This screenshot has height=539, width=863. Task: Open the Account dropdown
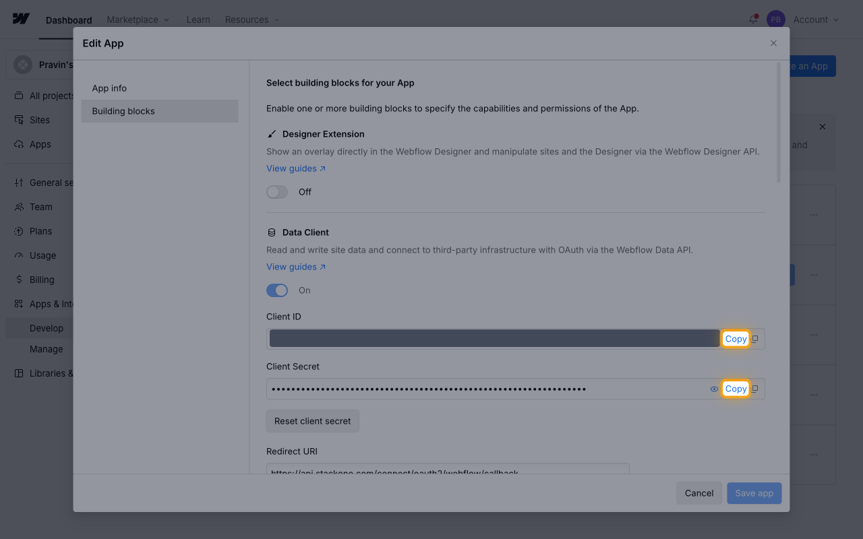pos(816,20)
